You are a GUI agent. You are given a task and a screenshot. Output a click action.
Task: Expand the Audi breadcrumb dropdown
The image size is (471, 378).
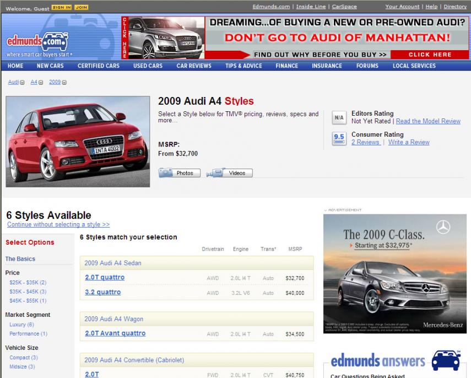pyautogui.click(x=22, y=83)
